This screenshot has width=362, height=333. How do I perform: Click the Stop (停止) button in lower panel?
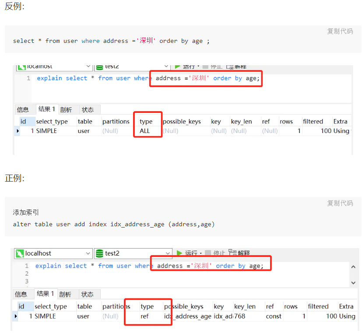215,253
